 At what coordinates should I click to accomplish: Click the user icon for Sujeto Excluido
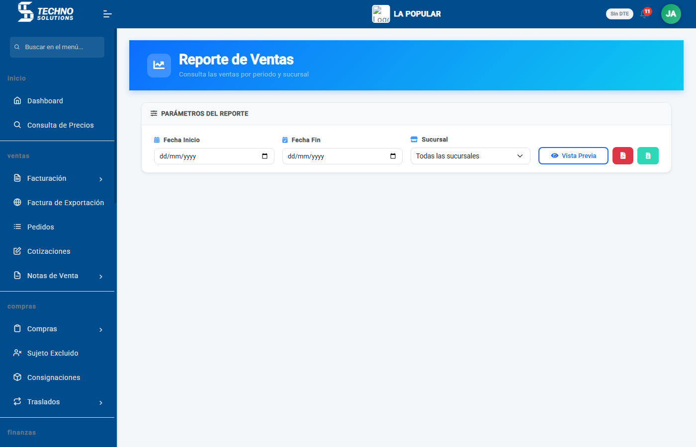coord(17,353)
